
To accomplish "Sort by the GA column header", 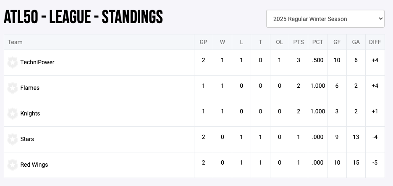I will tap(356, 42).
